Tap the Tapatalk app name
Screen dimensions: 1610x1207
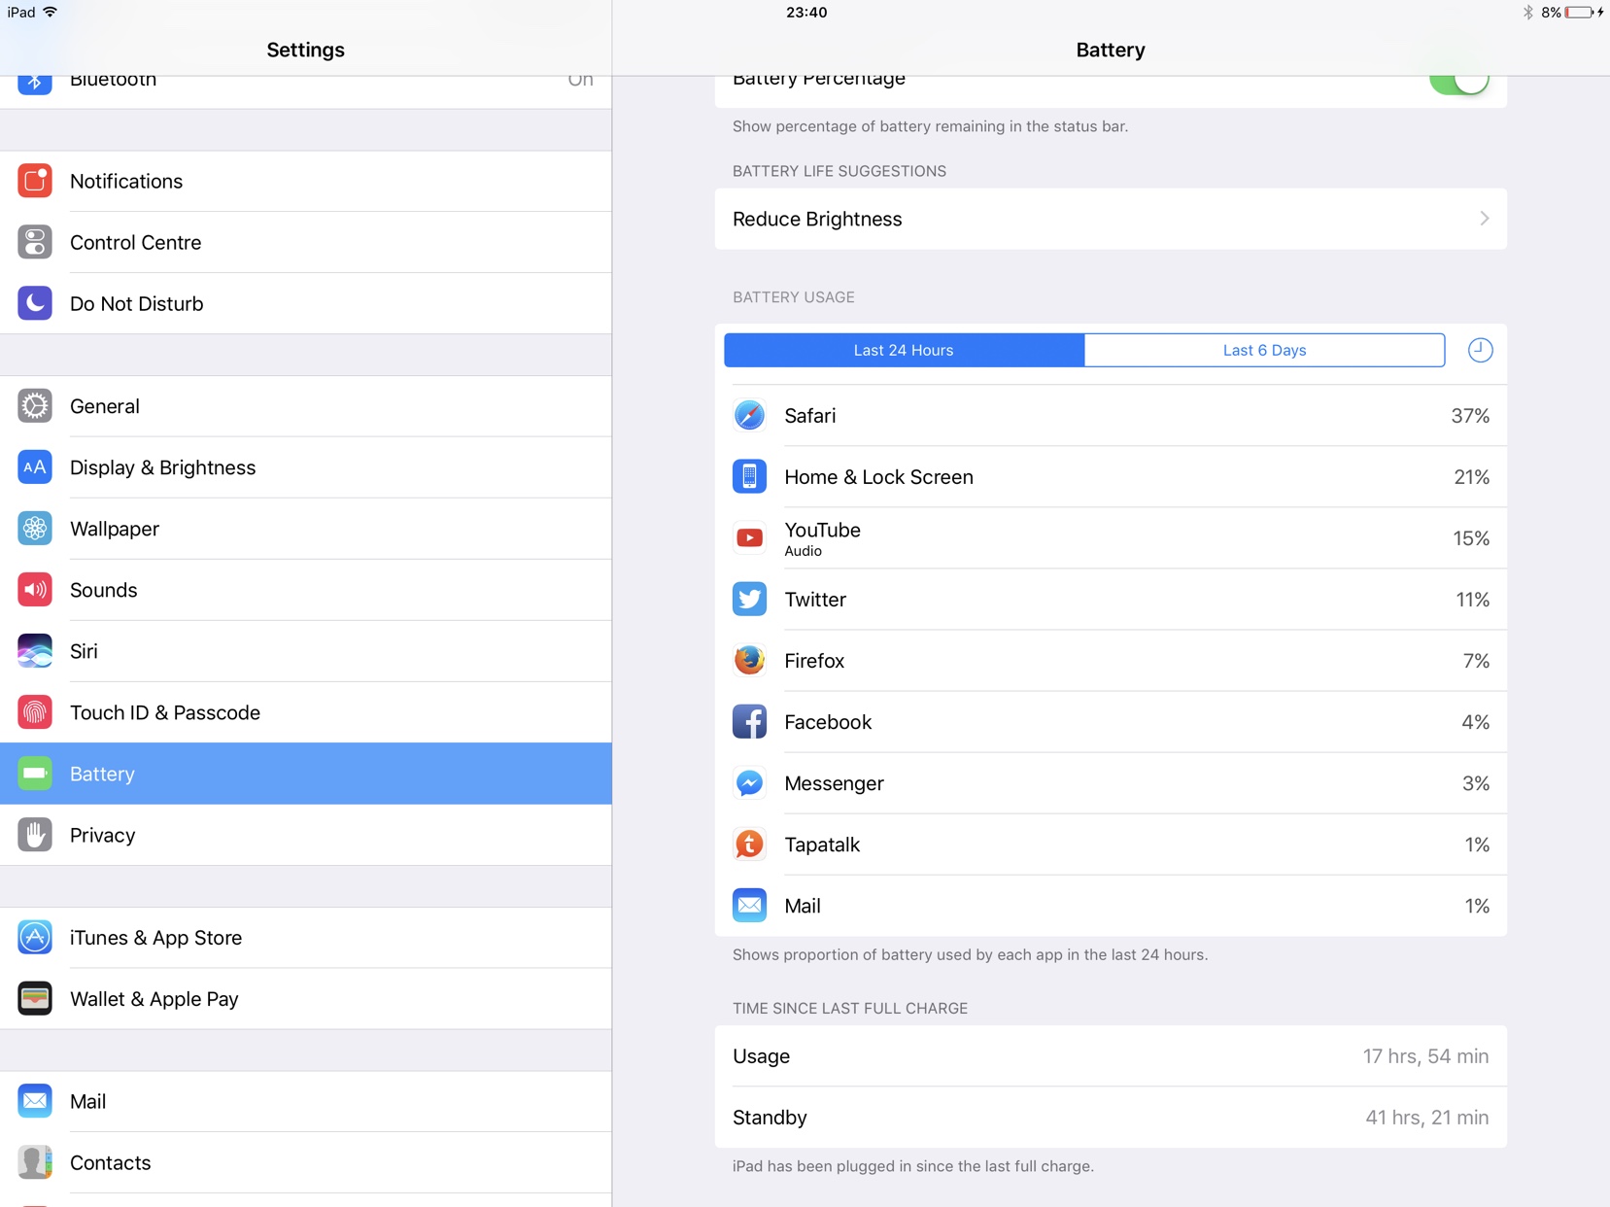coord(822,845)
